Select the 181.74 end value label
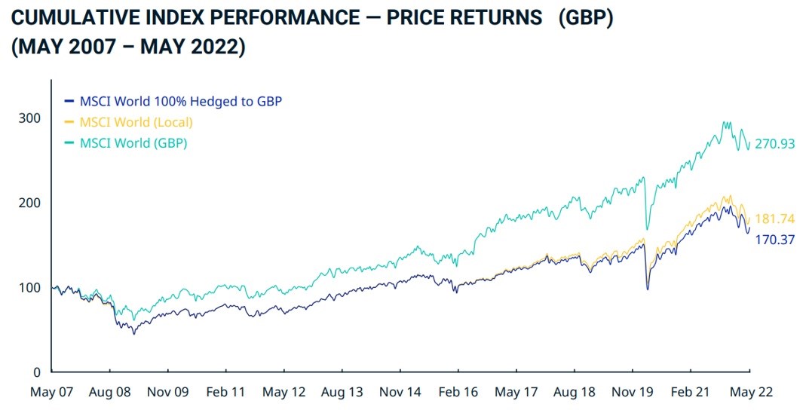Screen dimensions: 806x410 pyautogui.click(x=775, y=219)
